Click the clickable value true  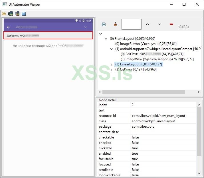[135, 148]
